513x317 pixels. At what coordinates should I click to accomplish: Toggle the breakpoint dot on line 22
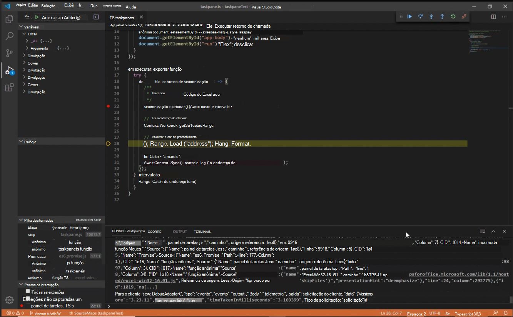(x=109, y=106)
